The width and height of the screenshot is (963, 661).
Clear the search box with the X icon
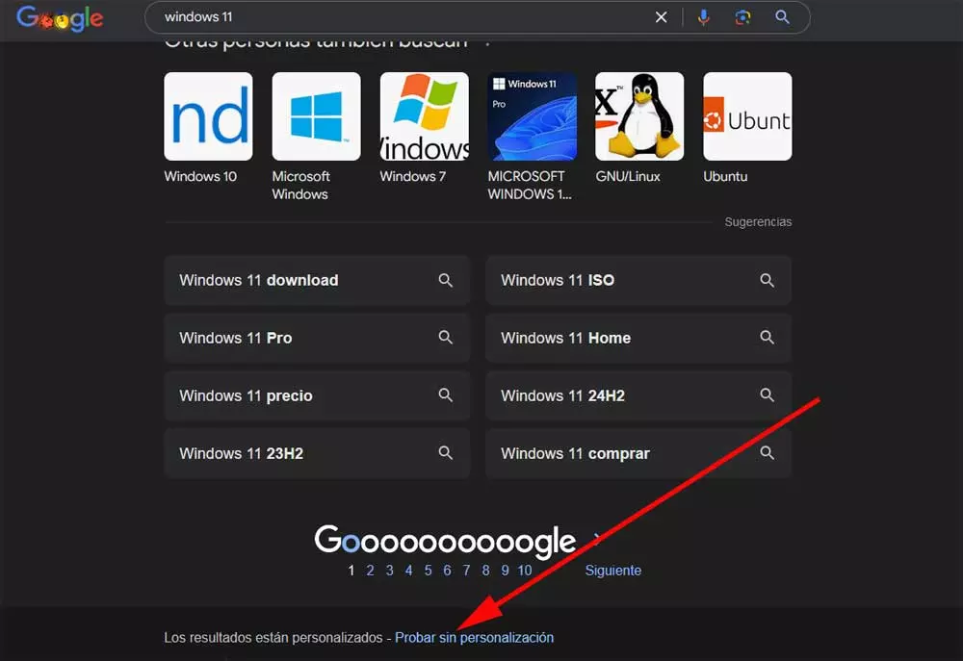pyautogui.click(x=661, y=17)
